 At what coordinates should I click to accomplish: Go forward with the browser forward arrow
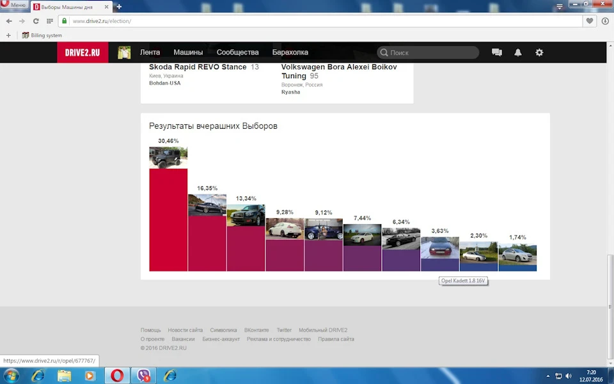22,21
